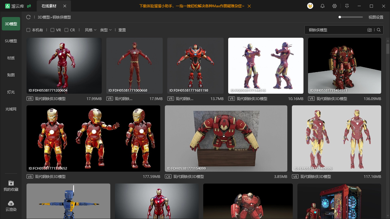The height and width of the screenshot is (219, 390).
Task: Click the 3D模型 breadcrumb link
Action: 44,17
